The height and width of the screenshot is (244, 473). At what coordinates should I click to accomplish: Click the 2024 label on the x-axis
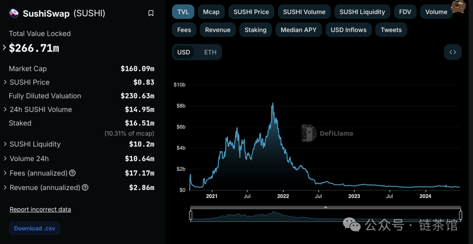(426, 196)
